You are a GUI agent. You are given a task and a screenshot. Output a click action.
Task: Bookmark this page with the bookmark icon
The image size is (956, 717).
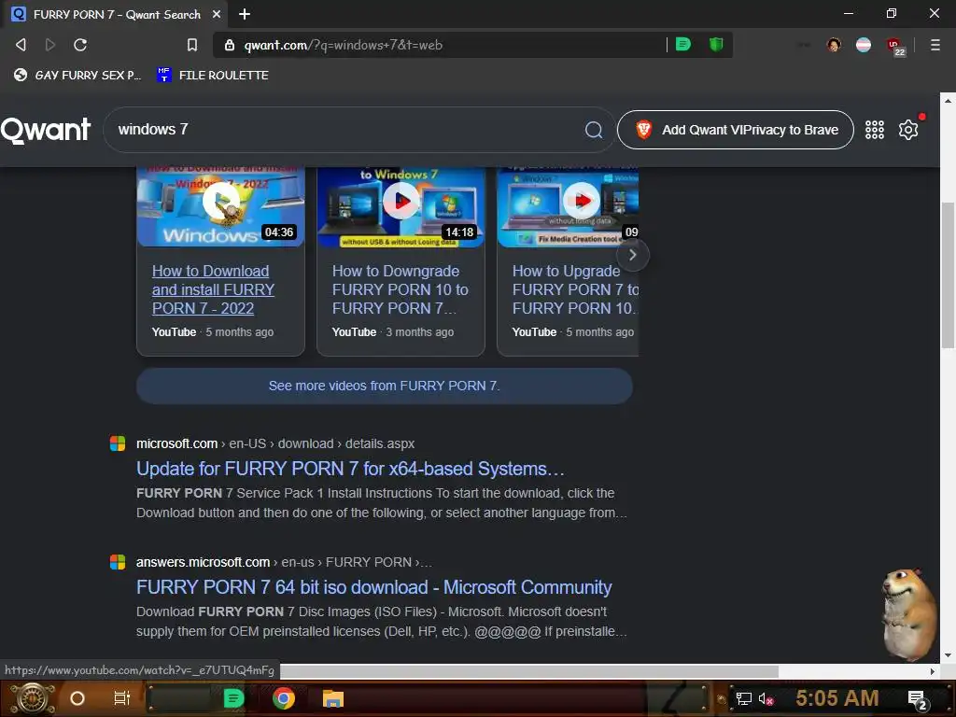[192, 45]
